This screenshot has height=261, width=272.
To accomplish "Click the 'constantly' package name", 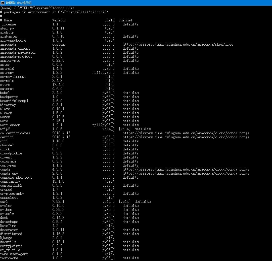I will pos(10,182).
